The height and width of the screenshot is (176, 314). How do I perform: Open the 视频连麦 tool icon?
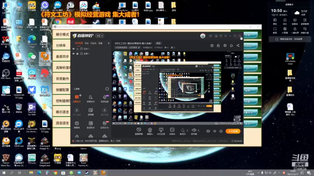[104, 99]
